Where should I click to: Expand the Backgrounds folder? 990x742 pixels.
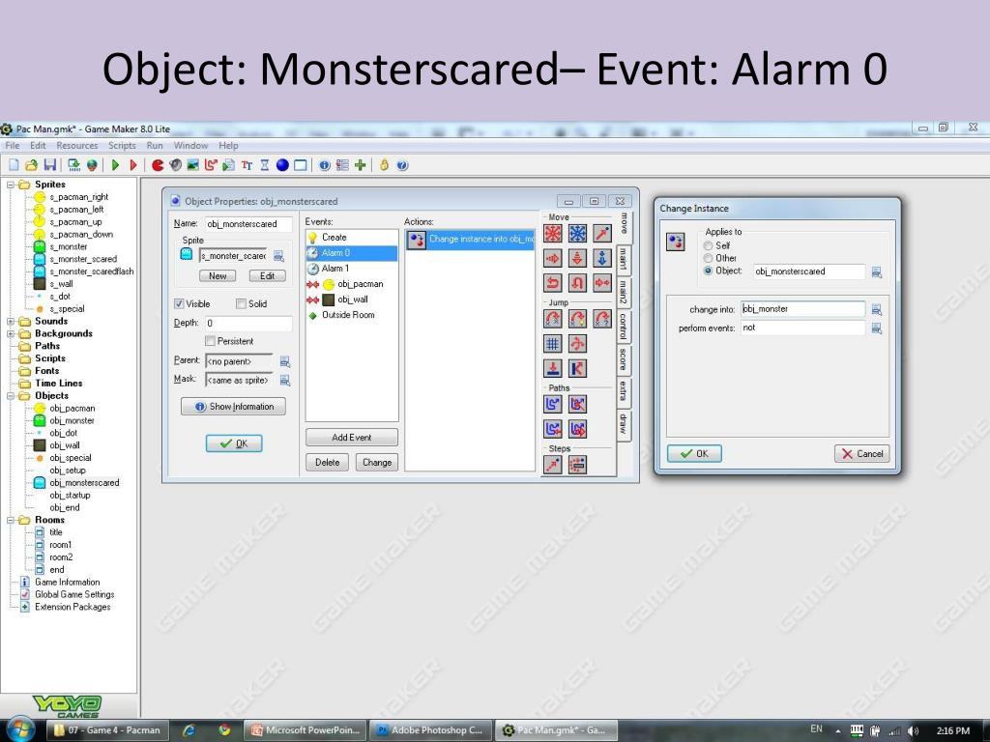pos(11,333)
